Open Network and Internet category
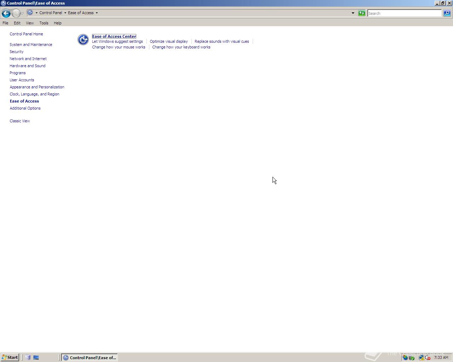The width and height of the screenshot is (453, 362). pos(28,59)
